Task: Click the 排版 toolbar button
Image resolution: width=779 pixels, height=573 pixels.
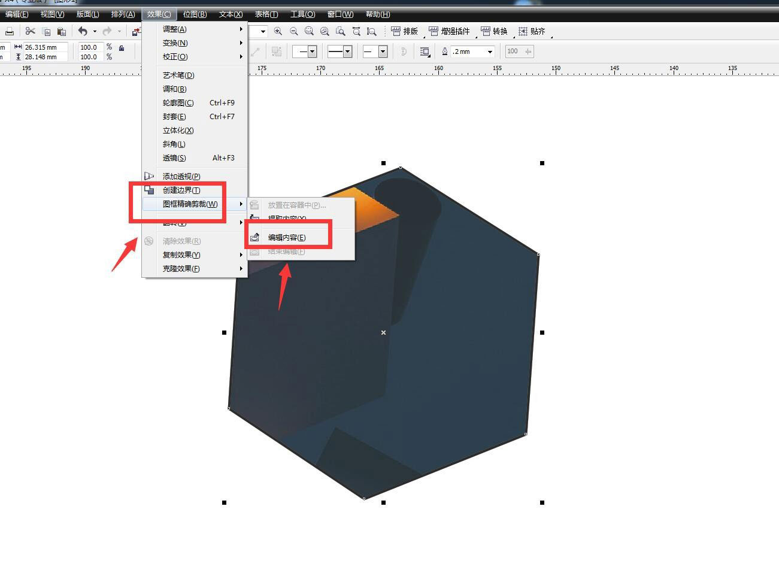Action: (405, 31)
